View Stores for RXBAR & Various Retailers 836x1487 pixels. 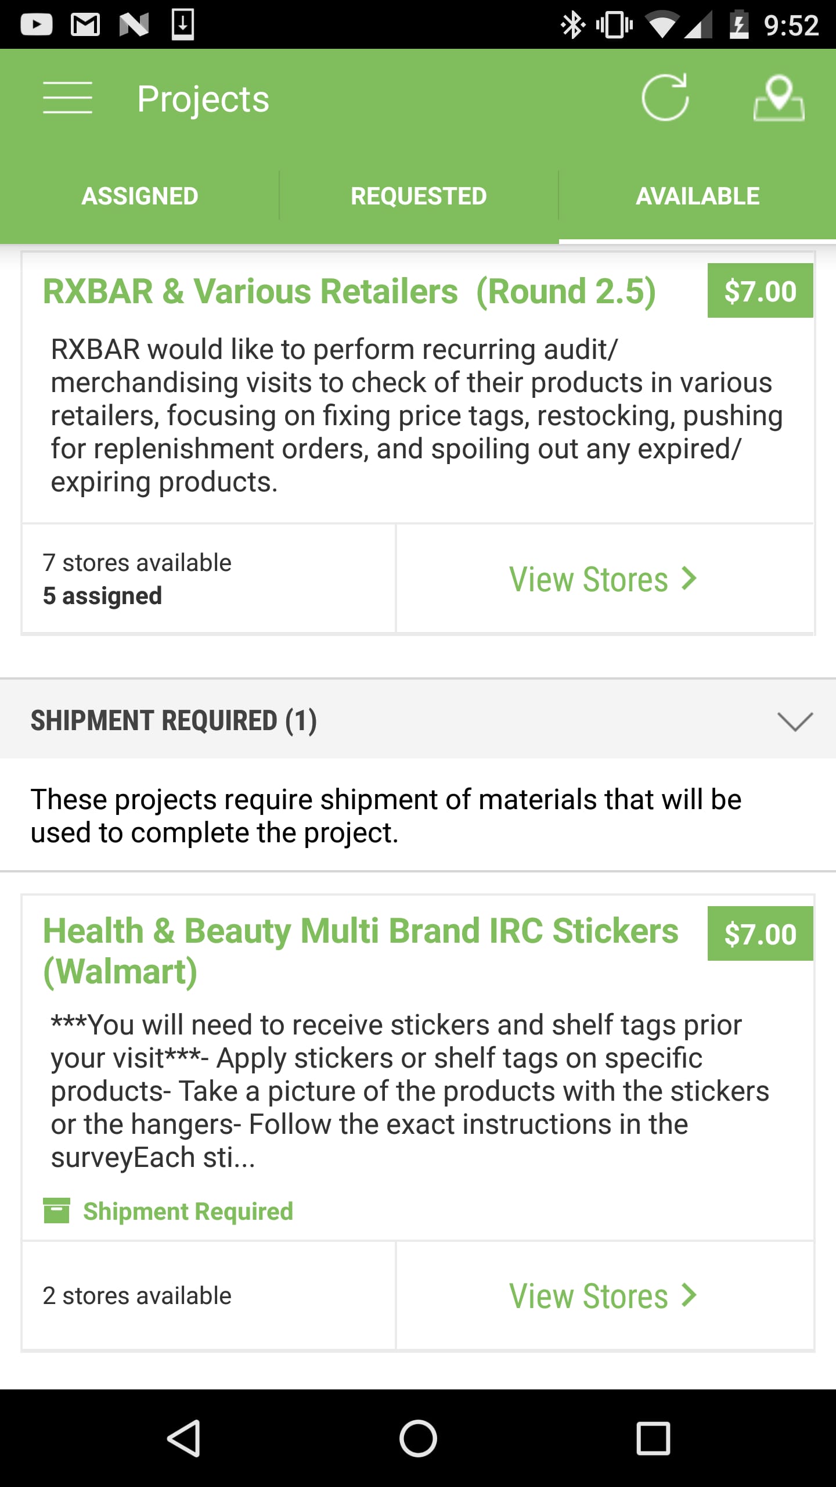pyautogui.click(x=604, y=579)
